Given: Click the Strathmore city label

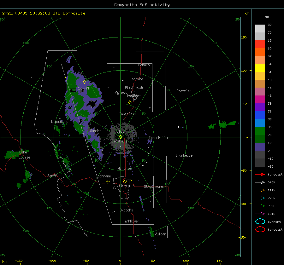Looking at the screenshot, I should coord(153,187).
